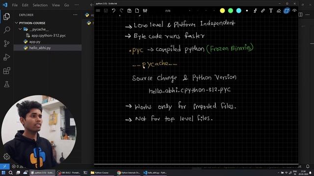
Task: Create new page in Scrble Ink
Action: click(137, 11)
